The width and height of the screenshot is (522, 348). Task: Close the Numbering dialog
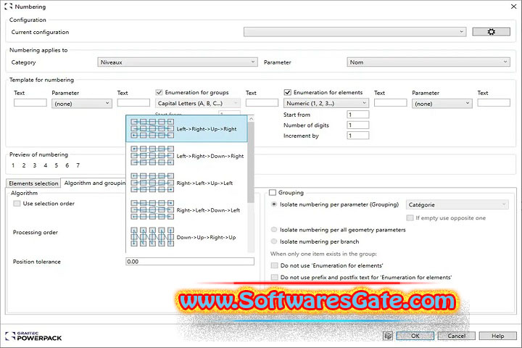pyautogui.click(x=513, y=7)
